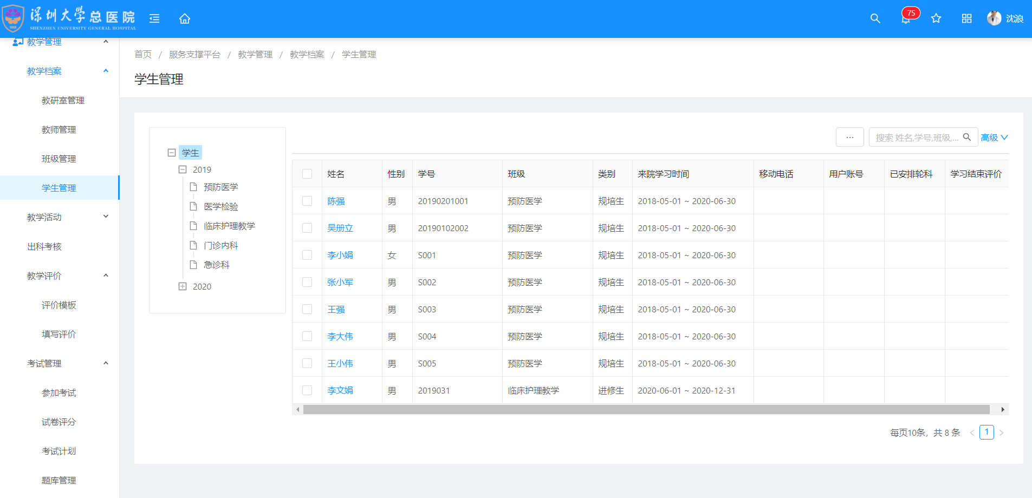Go to 首页 in the breadcrumb
This screenshot has width=1032, height=498.
[143, 54]
